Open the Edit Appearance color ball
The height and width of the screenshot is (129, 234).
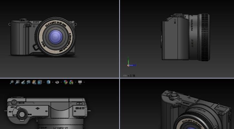pos(66,82)
